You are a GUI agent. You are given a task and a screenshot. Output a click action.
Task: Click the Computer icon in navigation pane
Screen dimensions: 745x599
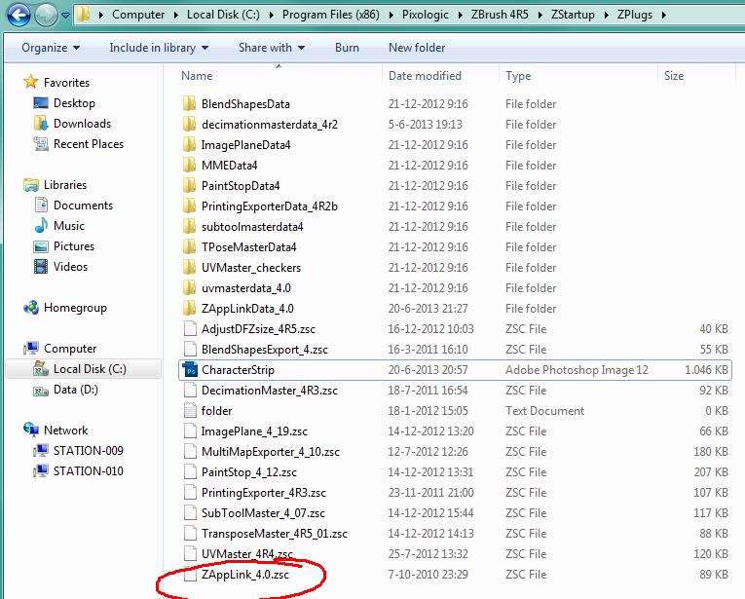[x=31, y=348]
